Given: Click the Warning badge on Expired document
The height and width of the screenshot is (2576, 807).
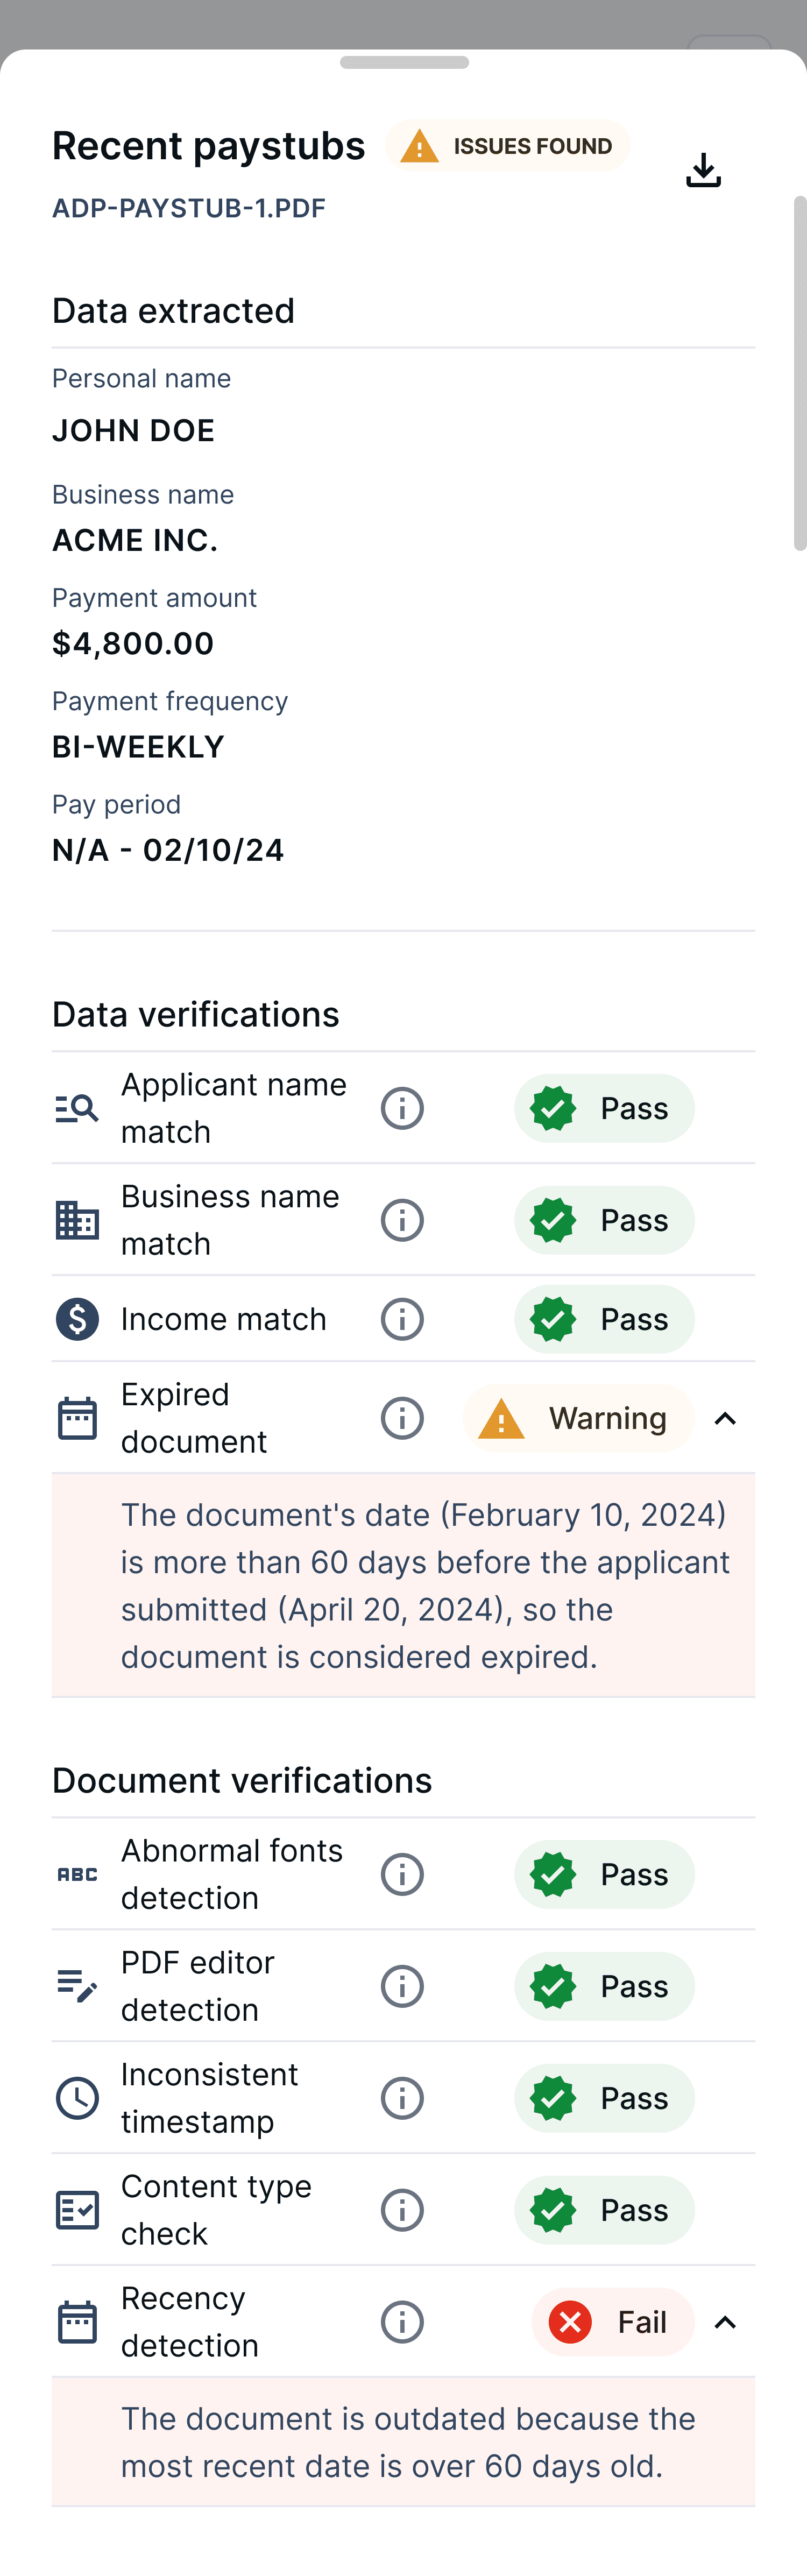Looking at the screenshot, I should 578,1418.
